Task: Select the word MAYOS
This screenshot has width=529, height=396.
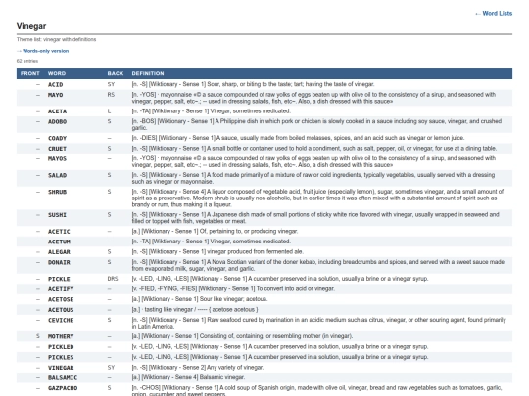Action: (58, 158)
